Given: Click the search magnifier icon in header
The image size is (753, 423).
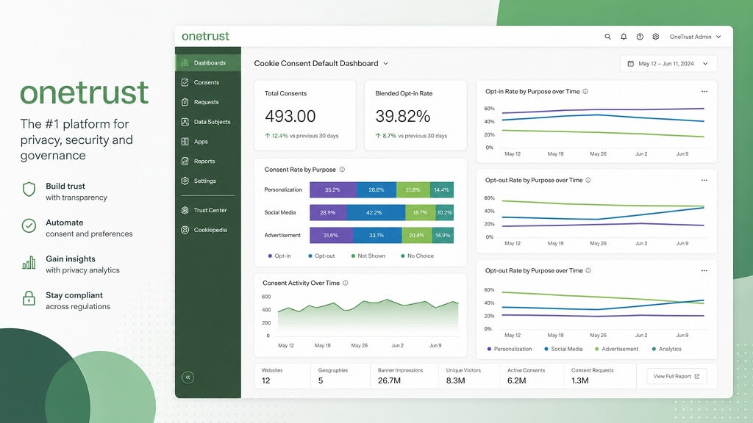Looking at the screenshot, I should tap(607, 37).
